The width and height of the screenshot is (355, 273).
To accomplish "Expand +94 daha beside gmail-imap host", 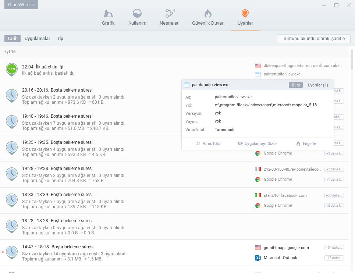I will pos(334,248).
